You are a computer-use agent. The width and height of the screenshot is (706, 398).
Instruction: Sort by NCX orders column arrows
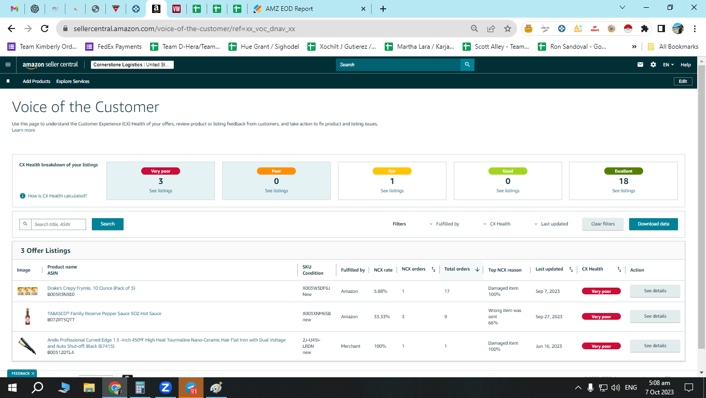click(433, 269)
